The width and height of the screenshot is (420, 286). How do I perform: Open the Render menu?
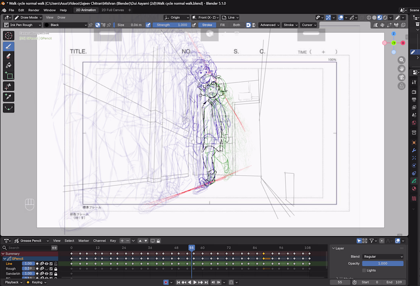click(x=34, y=10)
